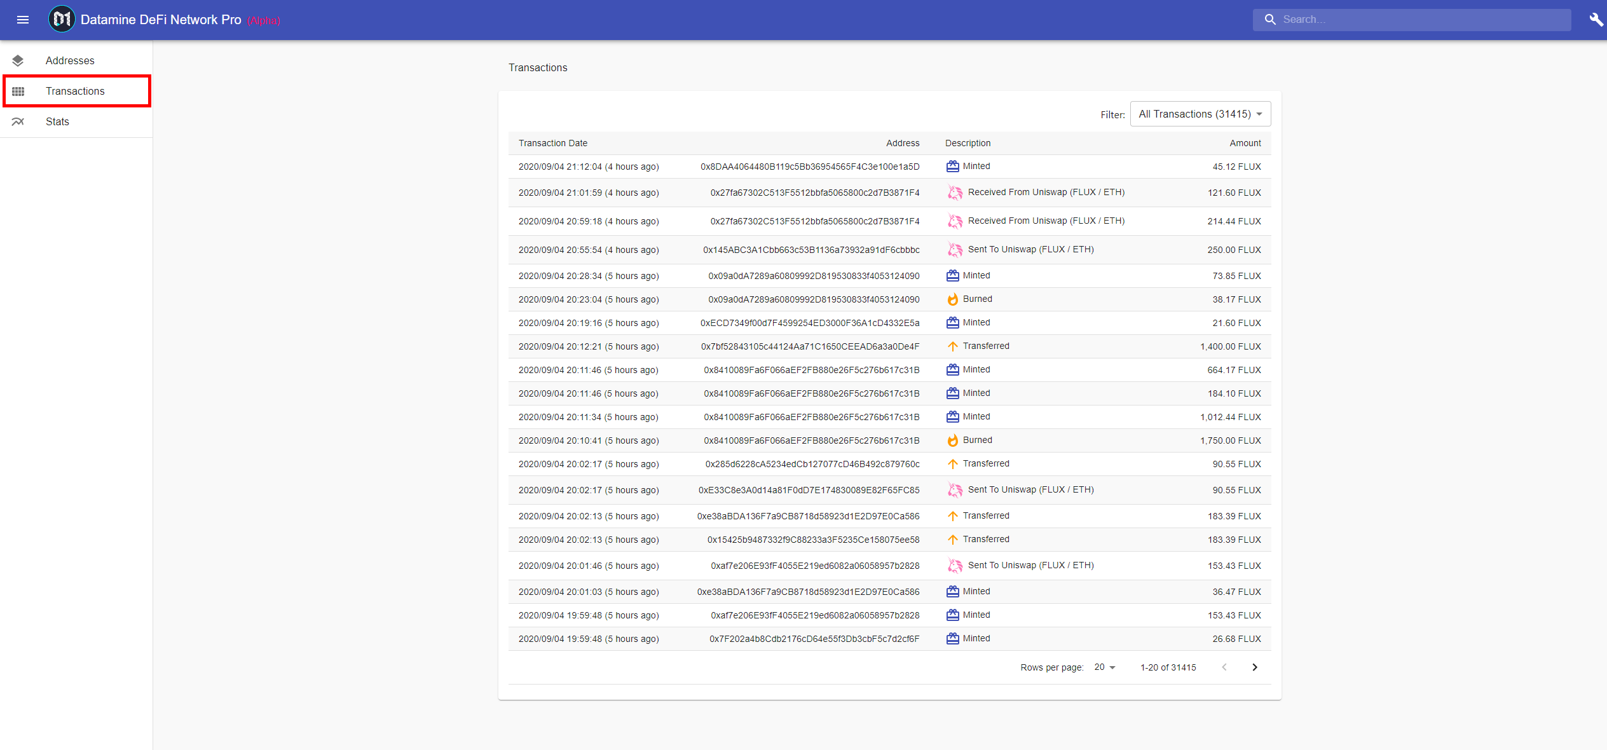Click the 2020/09/04 21:12:04 date cell

click(x=589, y=167)
